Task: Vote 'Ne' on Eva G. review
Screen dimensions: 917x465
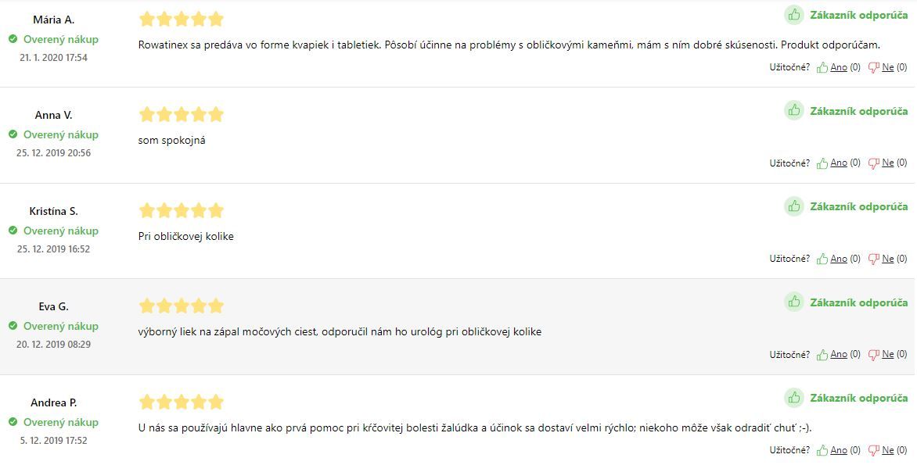Action: (x=888, y=355)
